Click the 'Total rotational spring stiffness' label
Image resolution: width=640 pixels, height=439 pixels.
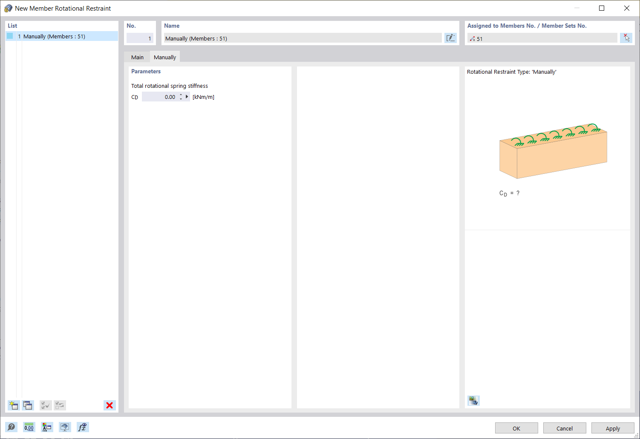coord(170,86)
